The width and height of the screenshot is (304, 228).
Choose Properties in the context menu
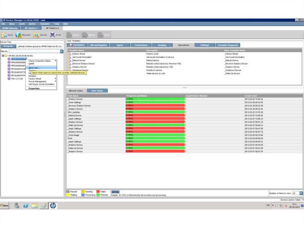41,88
